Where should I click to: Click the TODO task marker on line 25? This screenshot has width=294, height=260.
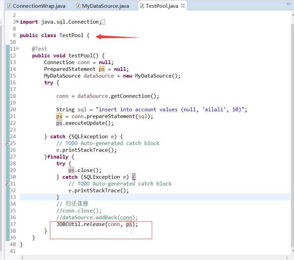8,143
